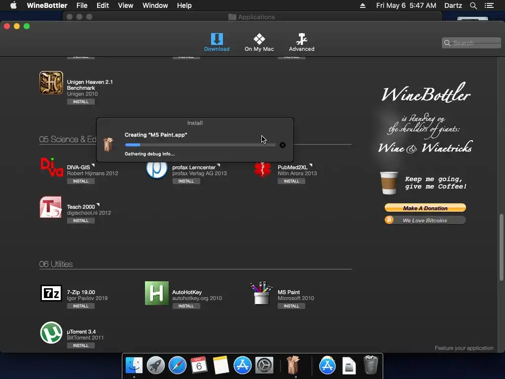This screenshot has height=379, width=505.
Task: Click the MS Paint brushes icon
Action: click(261, 293)
